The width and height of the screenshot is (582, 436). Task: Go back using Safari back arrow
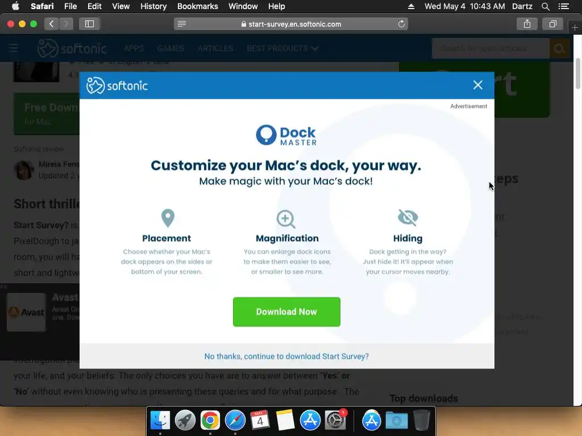(52, 24)
